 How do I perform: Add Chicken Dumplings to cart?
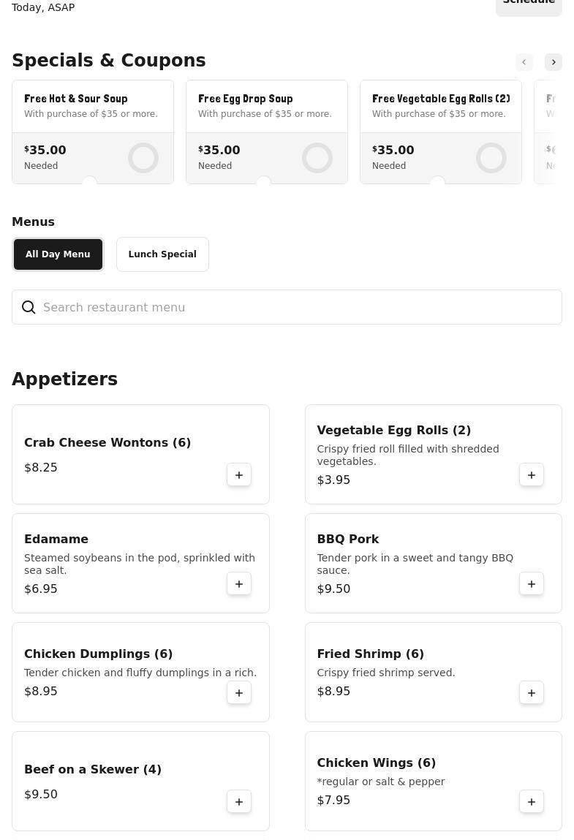pos(239,693)
